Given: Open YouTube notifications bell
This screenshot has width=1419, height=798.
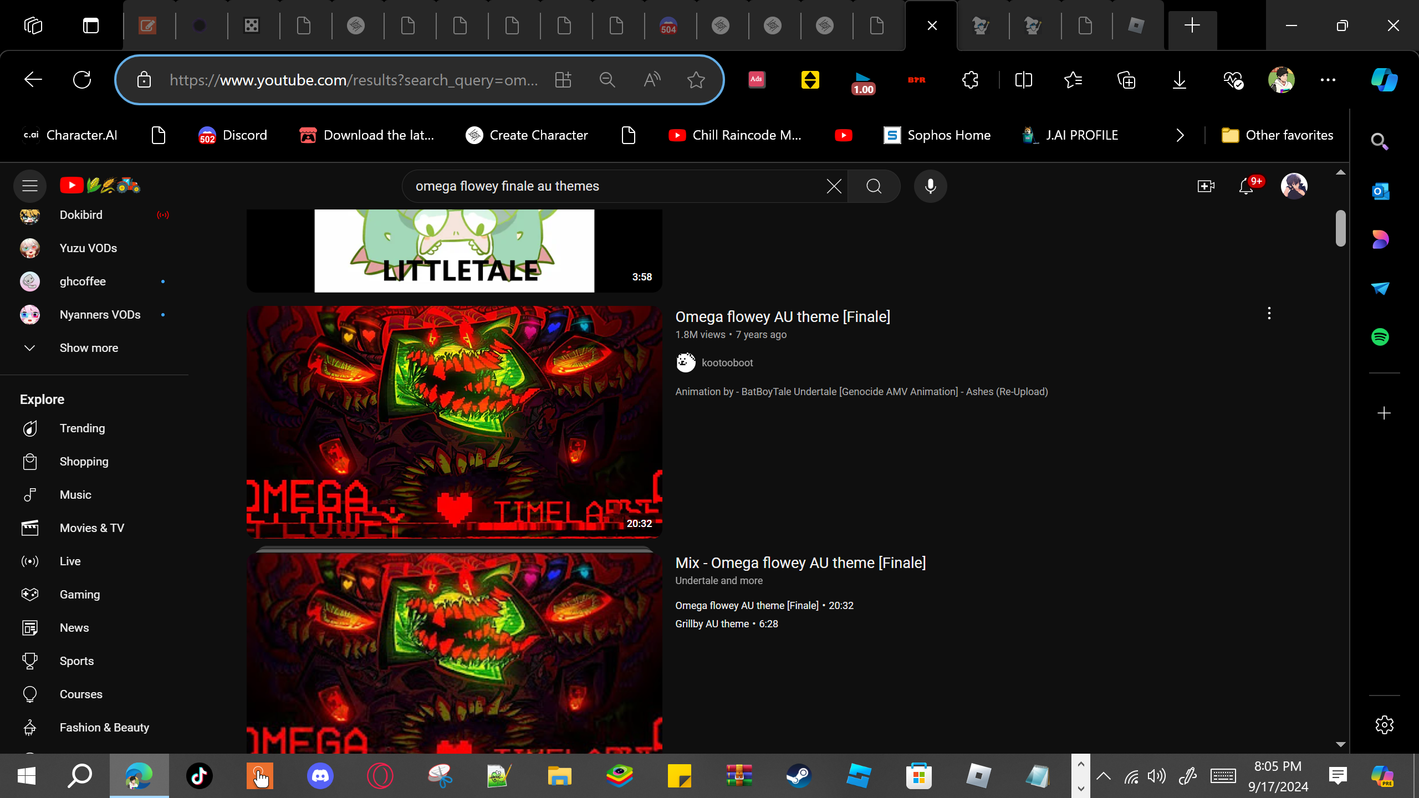Looking at the screenshot, I should point(1246,186).
